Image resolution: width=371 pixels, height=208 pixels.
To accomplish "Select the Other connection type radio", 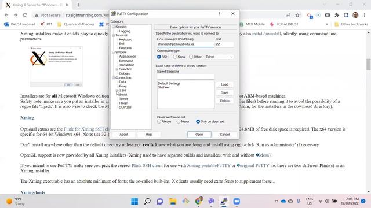I will coord(191,57).
